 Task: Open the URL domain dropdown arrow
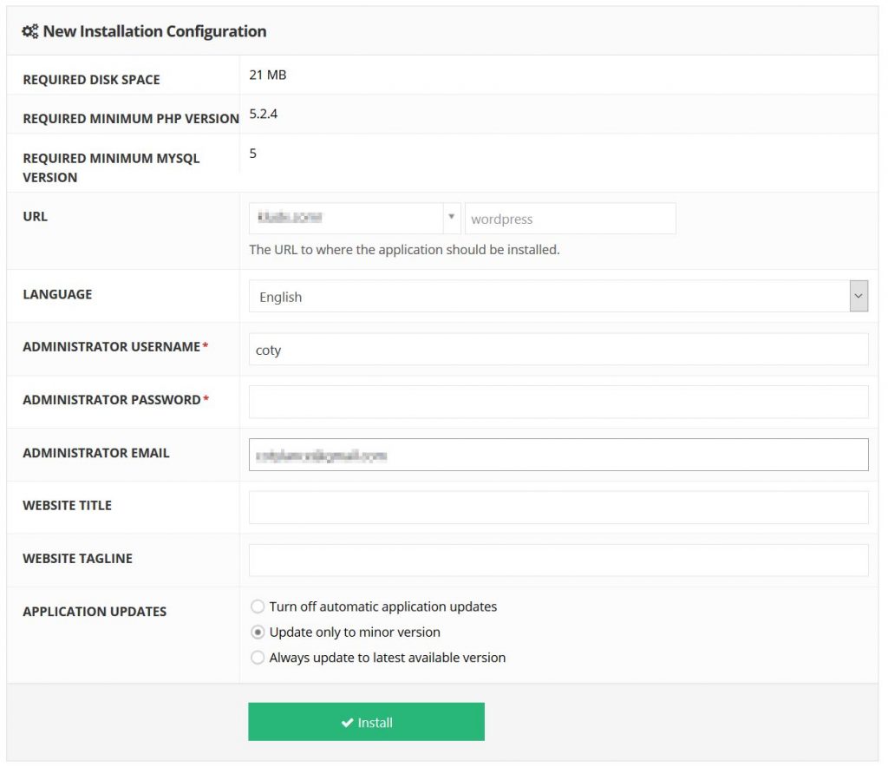point(452,218)
